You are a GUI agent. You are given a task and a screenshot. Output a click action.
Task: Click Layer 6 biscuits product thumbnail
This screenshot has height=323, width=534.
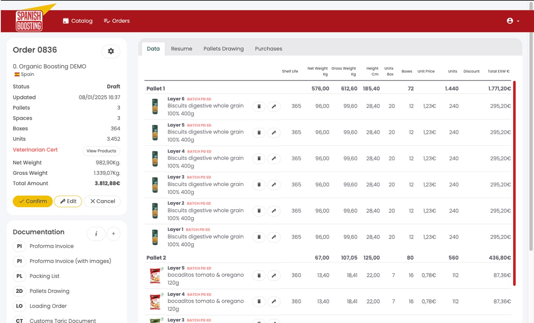[x=155, y=107]
